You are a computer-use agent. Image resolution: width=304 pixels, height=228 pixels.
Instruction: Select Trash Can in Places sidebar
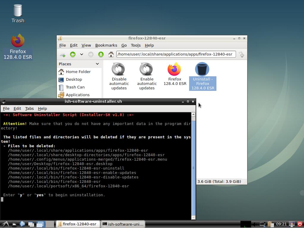[75, 87]
